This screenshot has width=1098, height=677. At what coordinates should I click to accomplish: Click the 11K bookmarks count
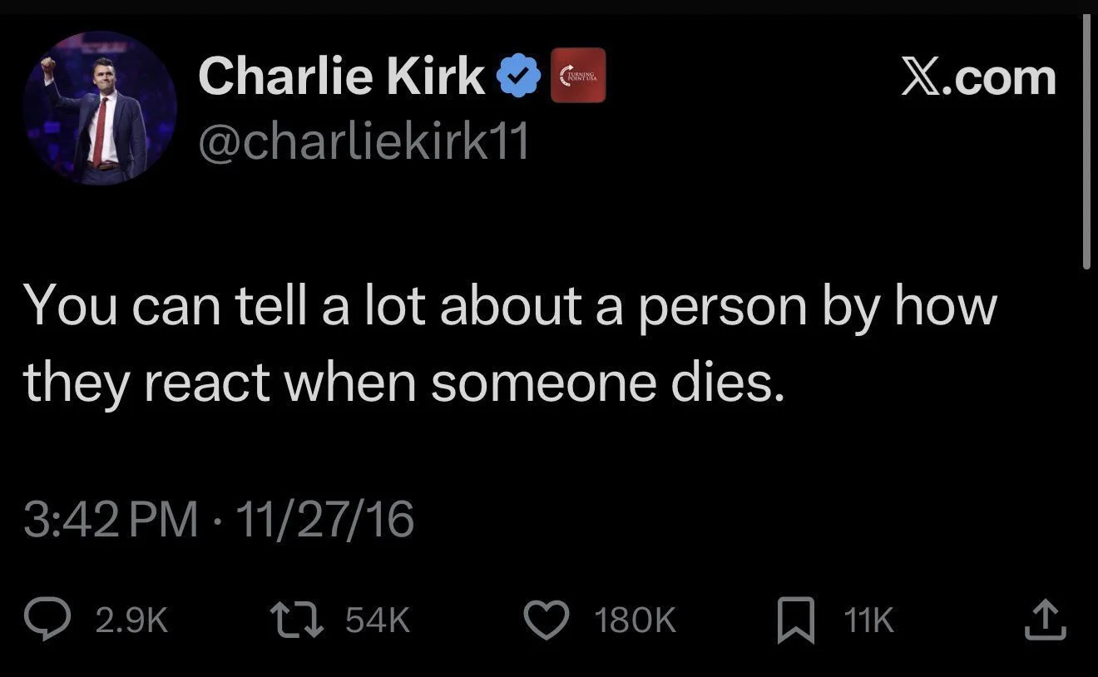pos(868,620)
